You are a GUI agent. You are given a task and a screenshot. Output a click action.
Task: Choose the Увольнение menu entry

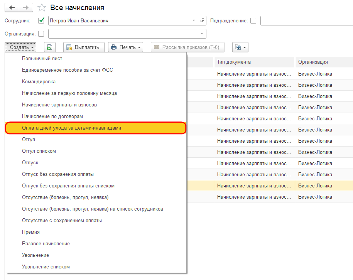96,255
